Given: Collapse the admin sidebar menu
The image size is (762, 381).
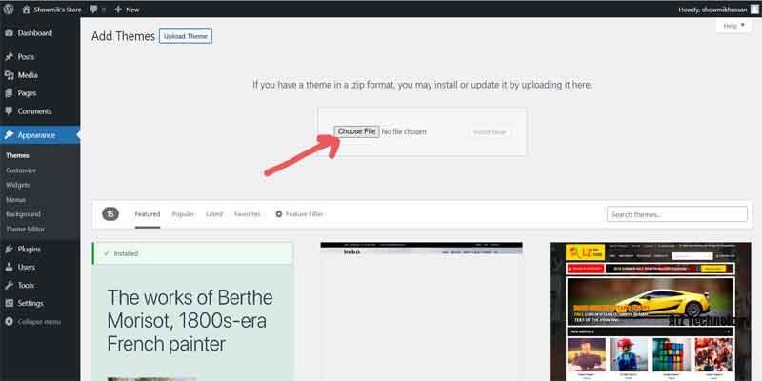Looking at the screenshot, I should pos(33,322).
